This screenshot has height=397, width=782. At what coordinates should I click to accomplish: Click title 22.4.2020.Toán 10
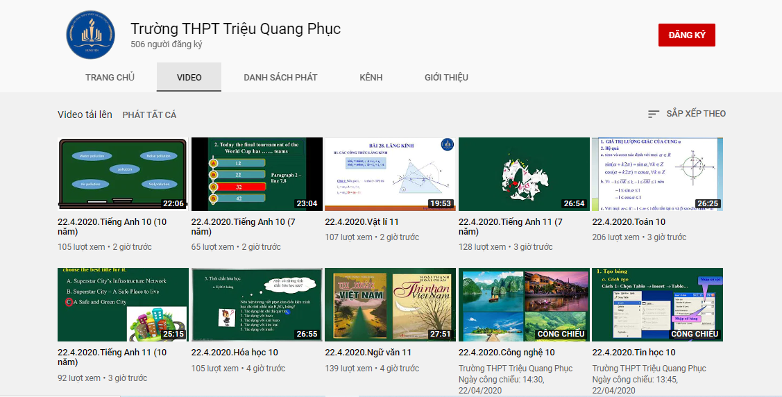(x=629, y=222)
